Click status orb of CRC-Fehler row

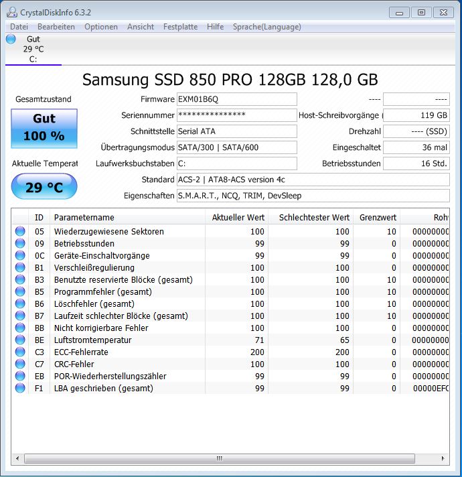pos(20,364)
